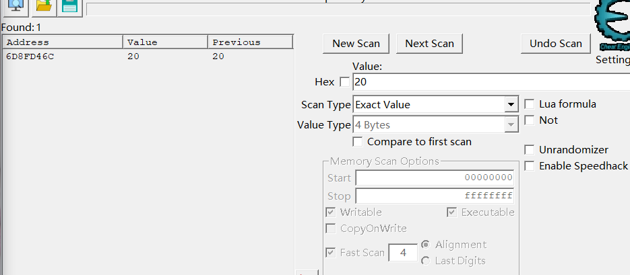Toggle the CopyOnWrite checkbox
The height and width of the screenshot is (275, 630).
(x=331, y=229)
